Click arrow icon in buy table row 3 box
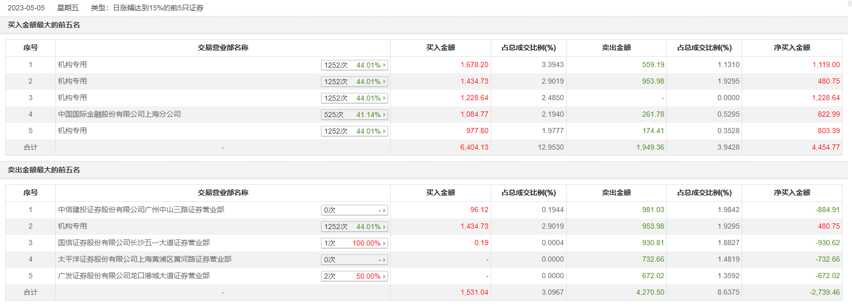This screenshot has width=852, height=306. 384,98
